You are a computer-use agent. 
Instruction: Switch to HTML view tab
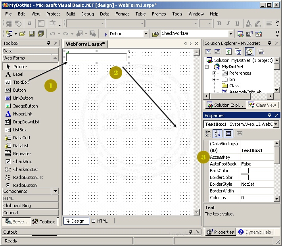[100, 221]
